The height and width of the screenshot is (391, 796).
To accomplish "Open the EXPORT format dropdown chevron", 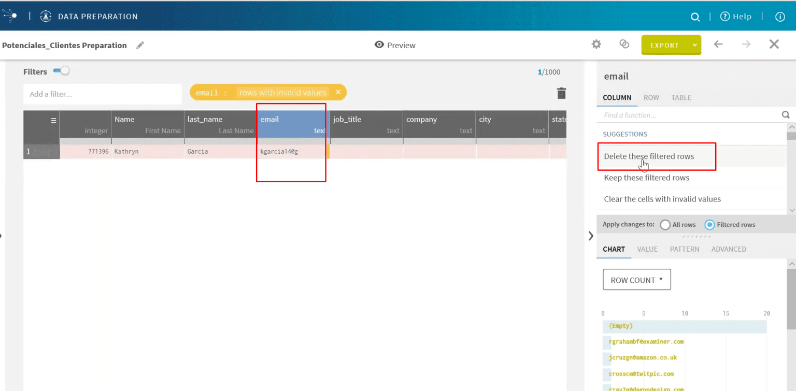I will click(694, 45).
